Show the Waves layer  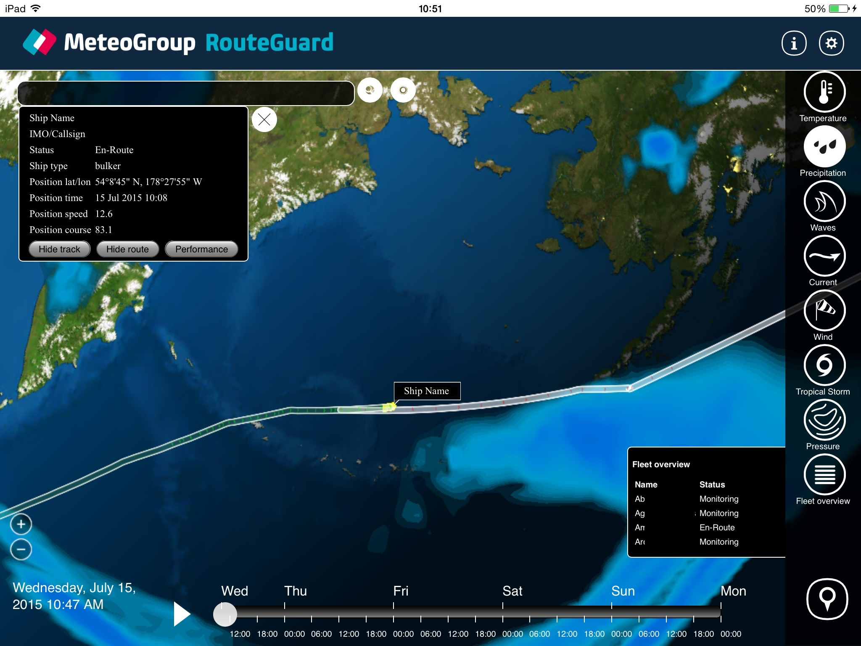(824, 201)
